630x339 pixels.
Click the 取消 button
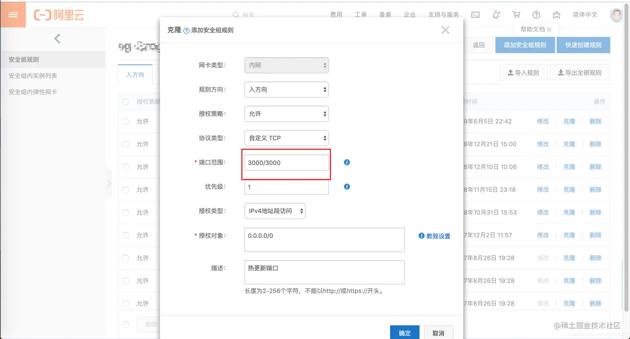[x=438, y=332]
